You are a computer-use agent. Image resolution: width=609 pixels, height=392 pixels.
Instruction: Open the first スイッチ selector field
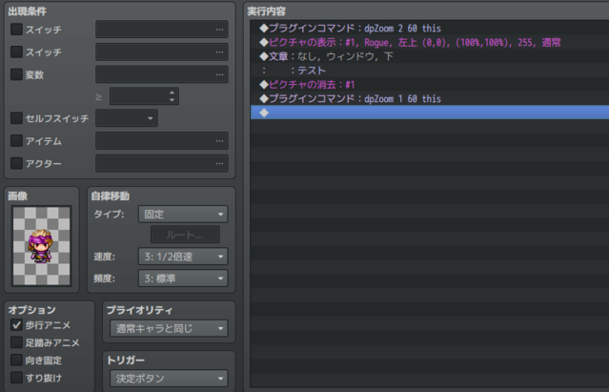click(x=162, y=30)
